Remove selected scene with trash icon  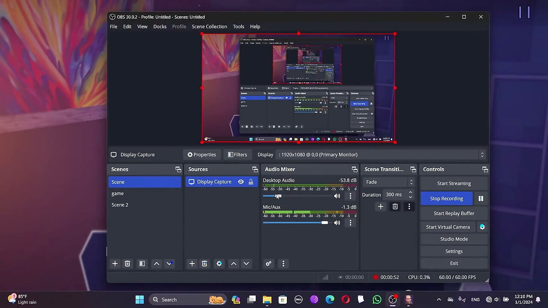[x=127, y=264]
